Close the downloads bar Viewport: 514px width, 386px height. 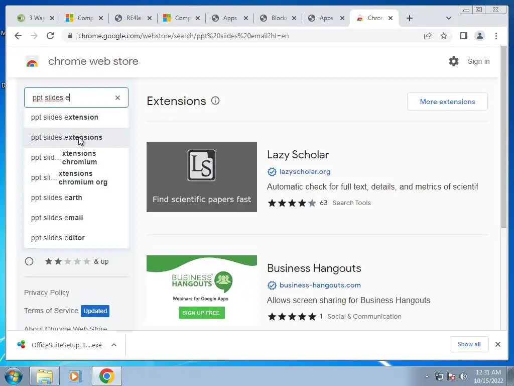click(498, 344)
